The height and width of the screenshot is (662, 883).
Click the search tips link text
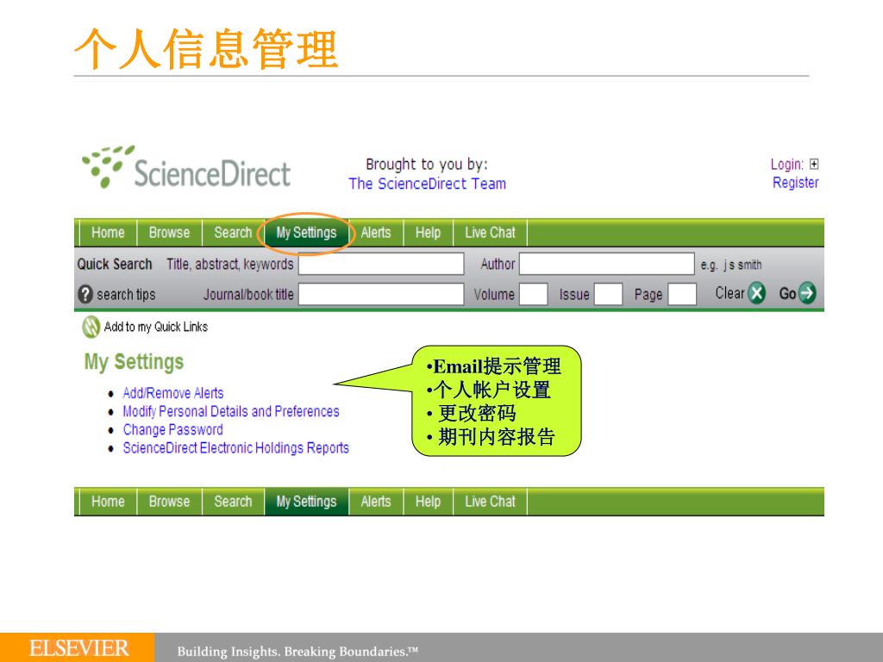126,295
